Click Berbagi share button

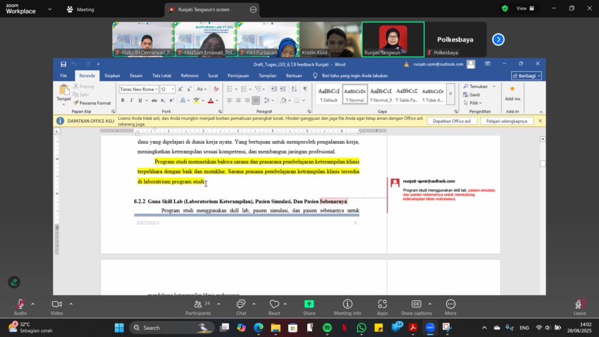(x=526, y=76)
